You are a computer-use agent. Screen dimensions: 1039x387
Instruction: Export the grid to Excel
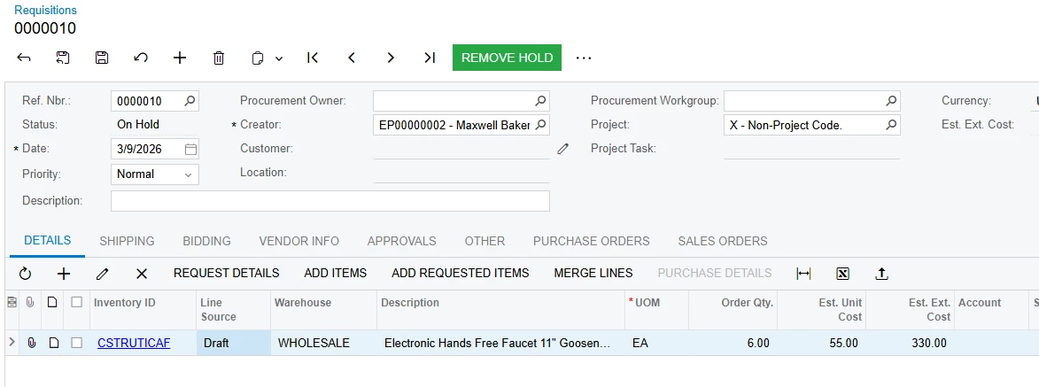pyautogui.click(x=842, y=274)
